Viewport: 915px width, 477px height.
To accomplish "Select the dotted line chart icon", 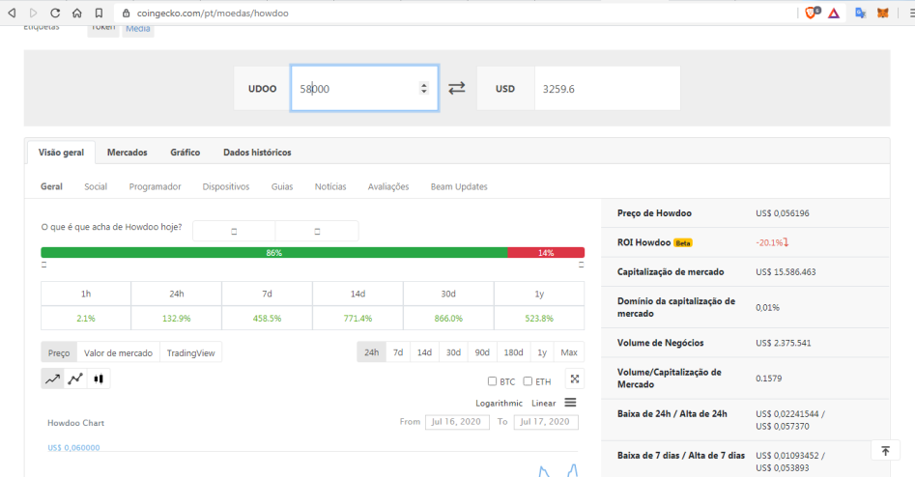I will coord(75,379).
